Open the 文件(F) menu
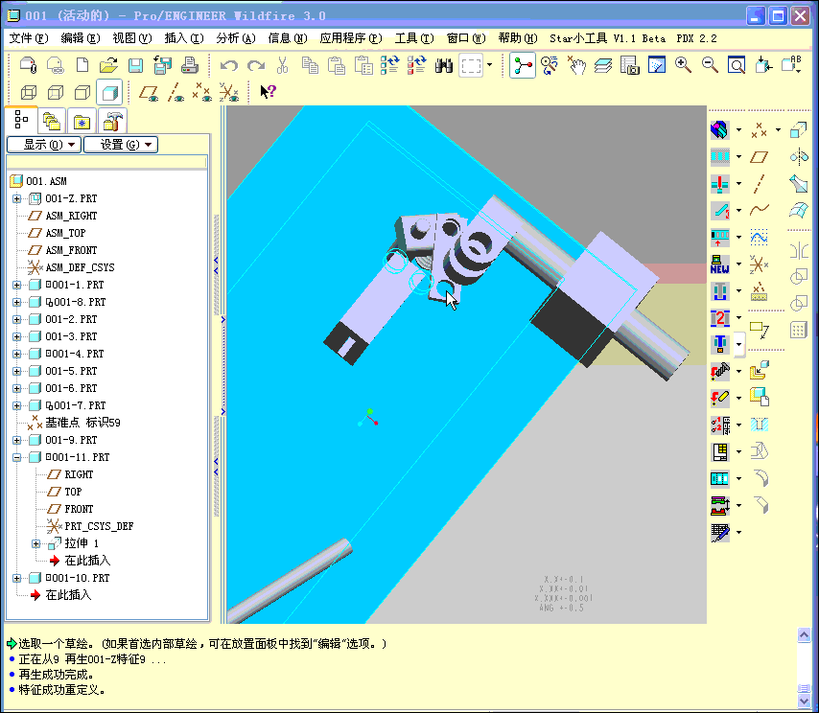Image resolution: width=819 pixels, height=713 pixels. [x=29, y=38]
